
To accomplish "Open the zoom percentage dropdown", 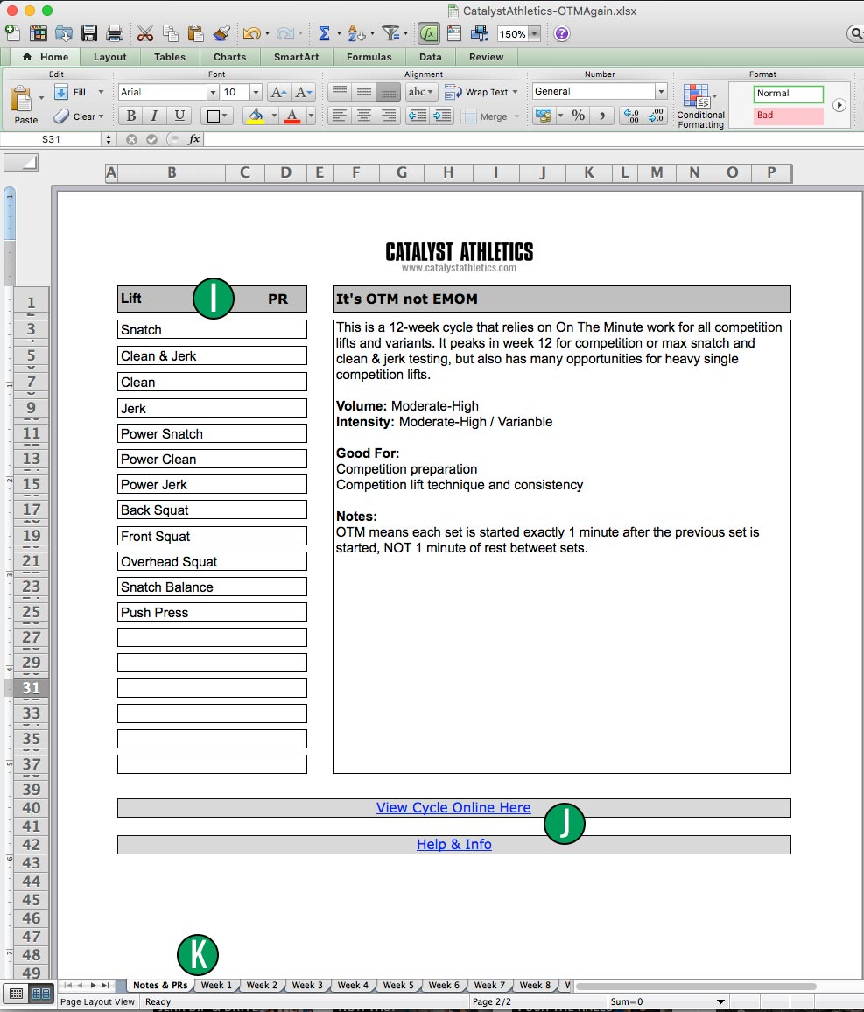I will tap(535, 34).
